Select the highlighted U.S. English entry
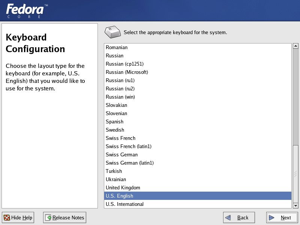 click(119, 196)
